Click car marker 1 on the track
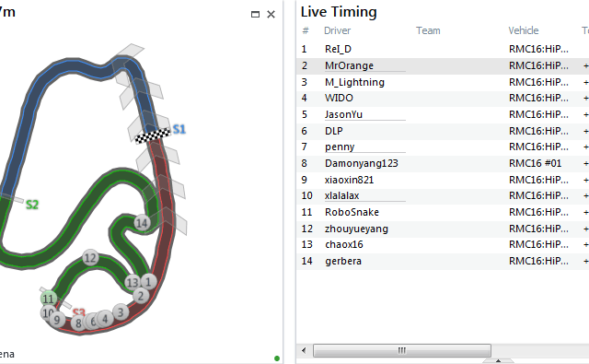This screenshot has width=589, height=364. point(149,281)
